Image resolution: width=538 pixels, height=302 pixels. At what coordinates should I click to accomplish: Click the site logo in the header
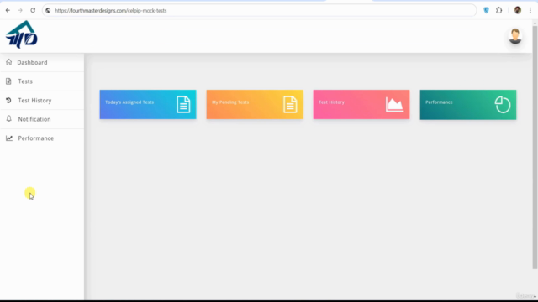pyautogui.click(x=22, y=34)
